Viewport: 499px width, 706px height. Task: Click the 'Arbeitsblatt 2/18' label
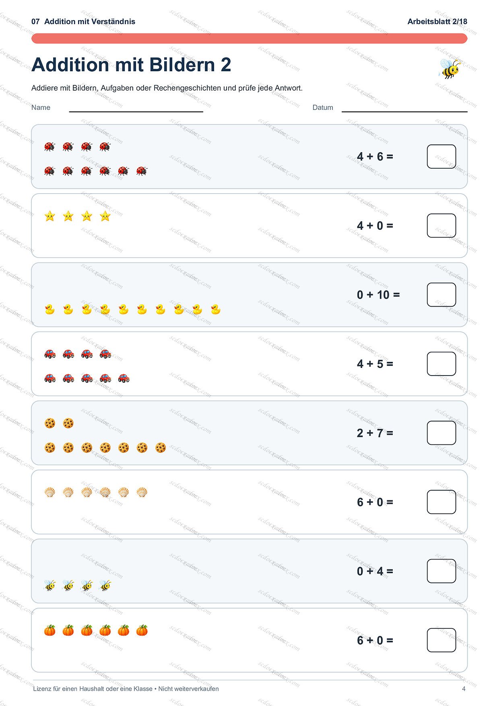pos(437,21)
